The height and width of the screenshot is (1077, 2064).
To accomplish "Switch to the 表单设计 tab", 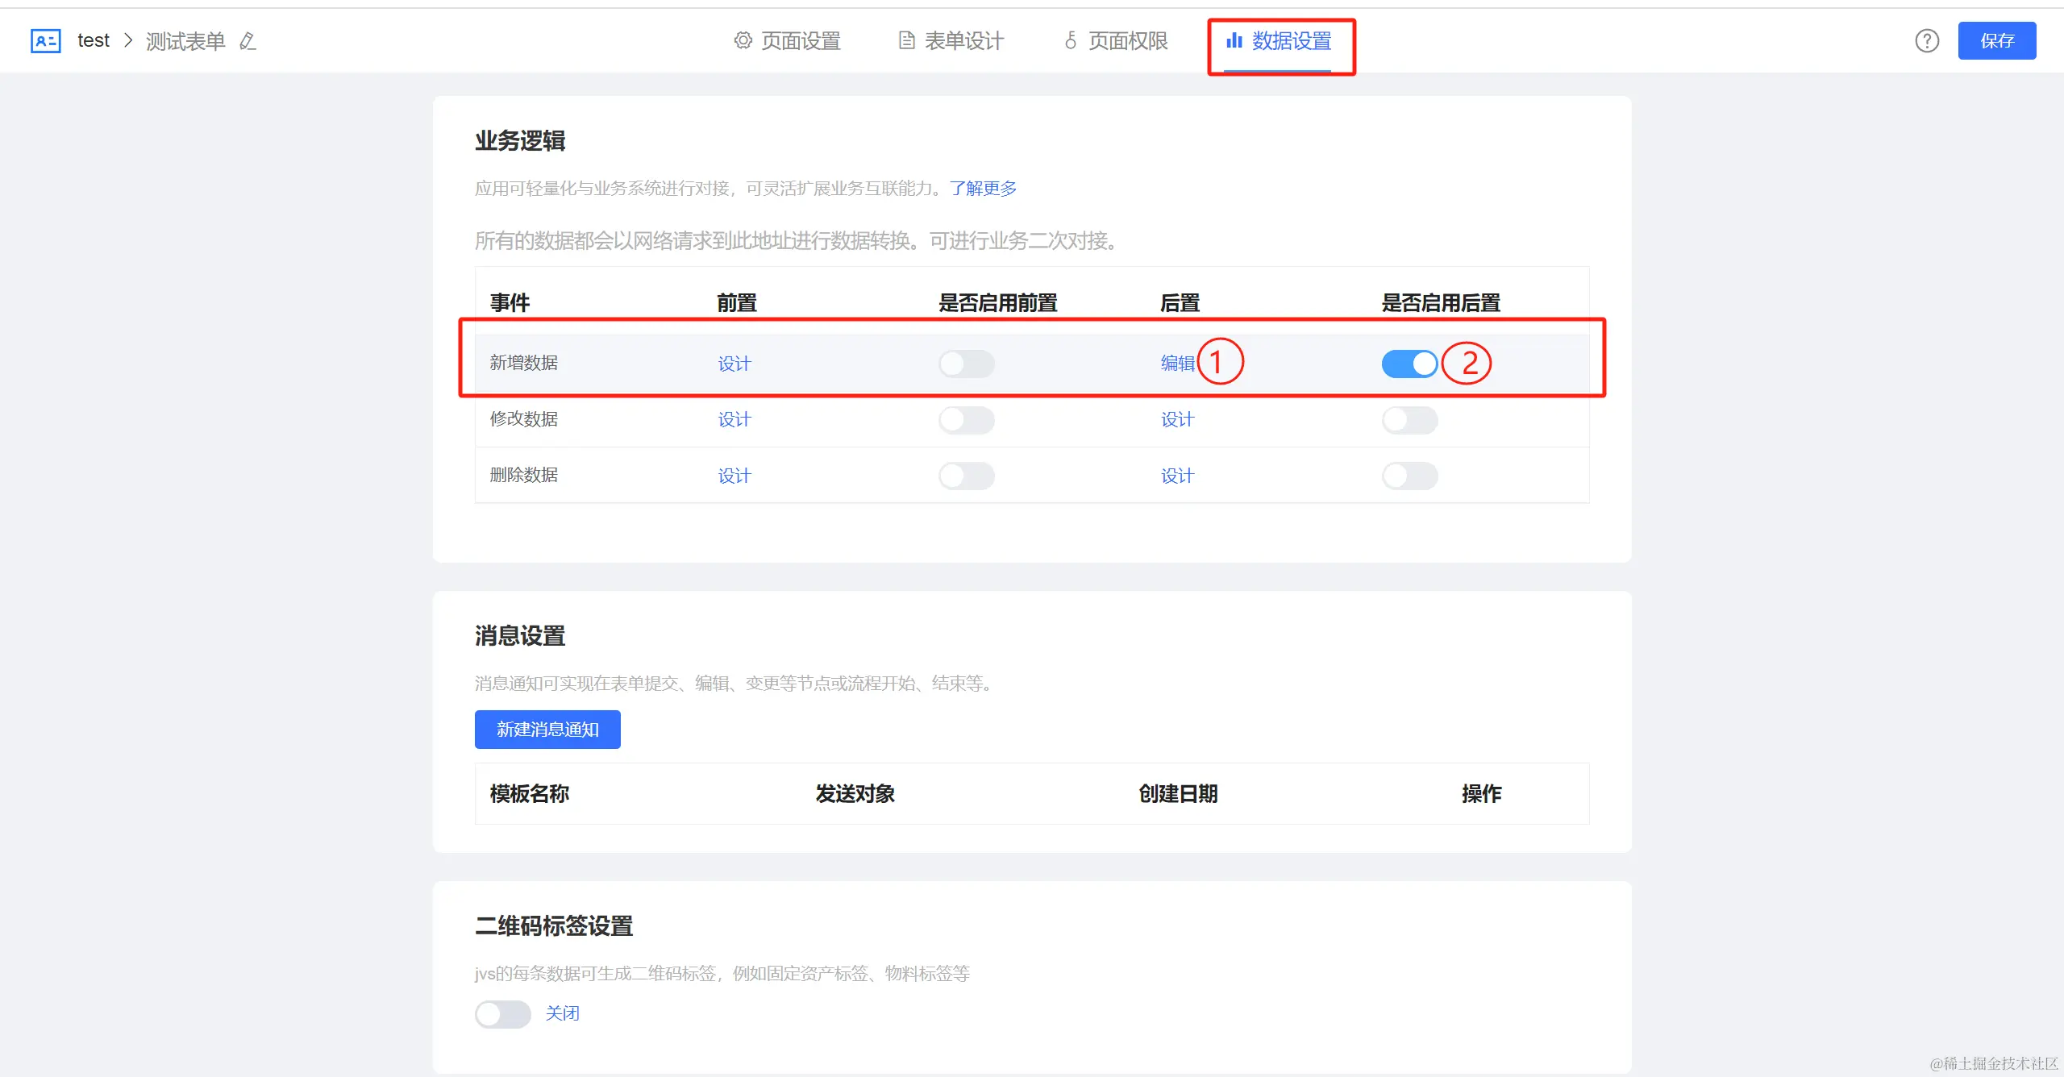I will tap(963, 40).
